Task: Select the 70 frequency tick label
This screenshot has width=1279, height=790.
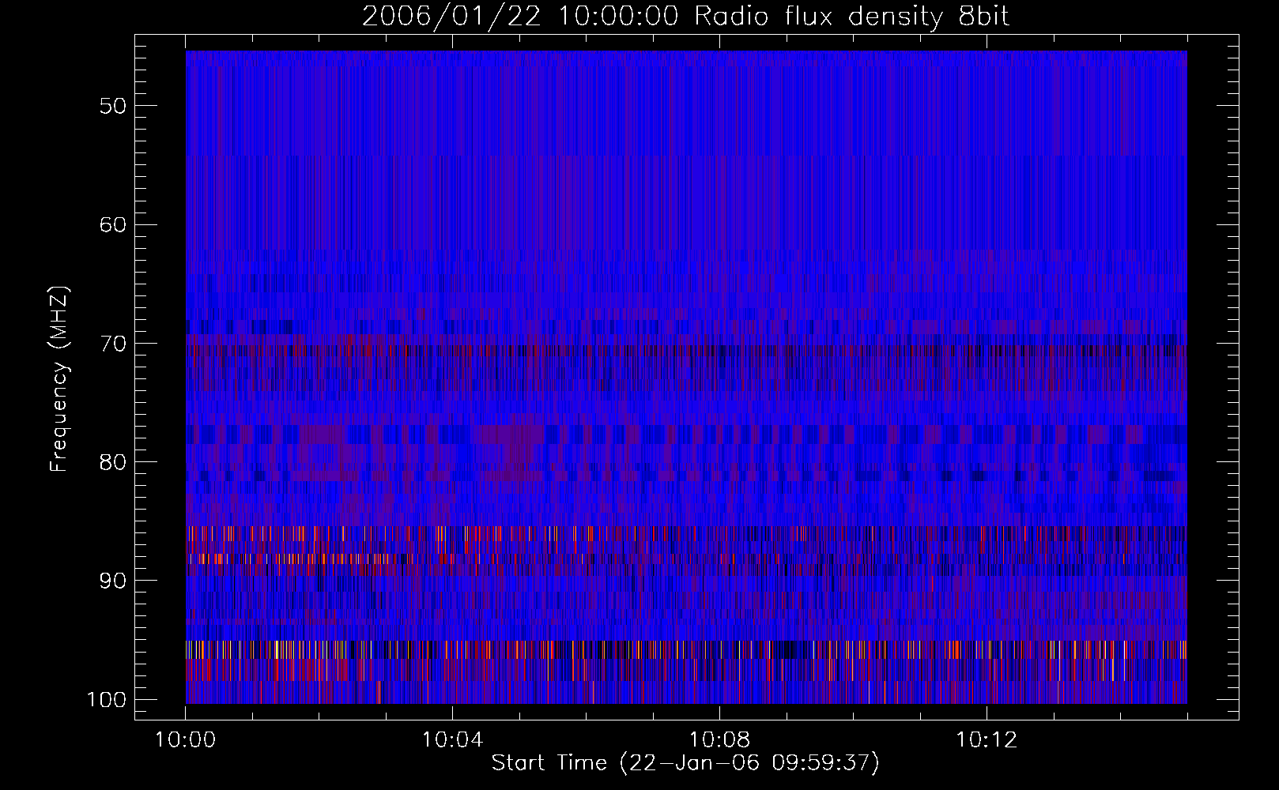Action: tap(113, 344)
